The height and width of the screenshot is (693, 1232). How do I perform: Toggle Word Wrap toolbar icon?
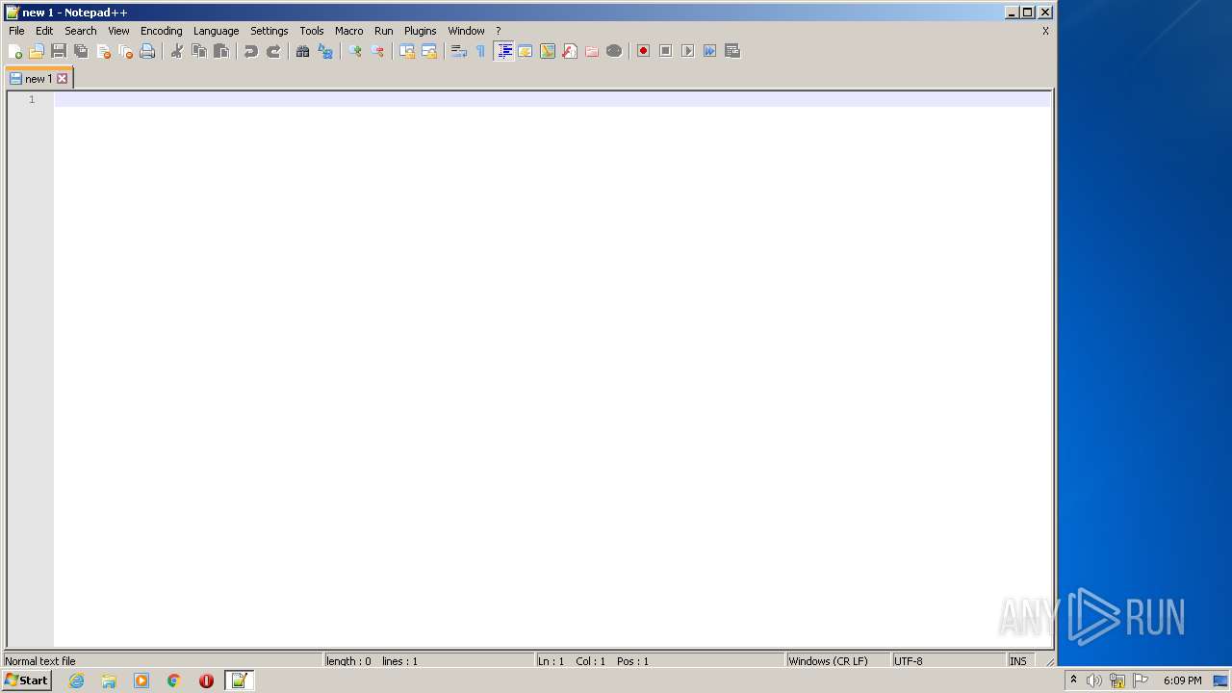[x=459, y=51]
